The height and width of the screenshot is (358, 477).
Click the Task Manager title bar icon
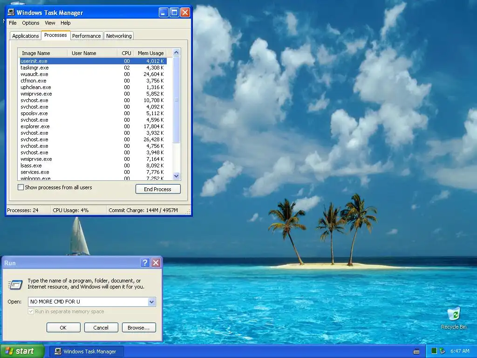point(11,12)
